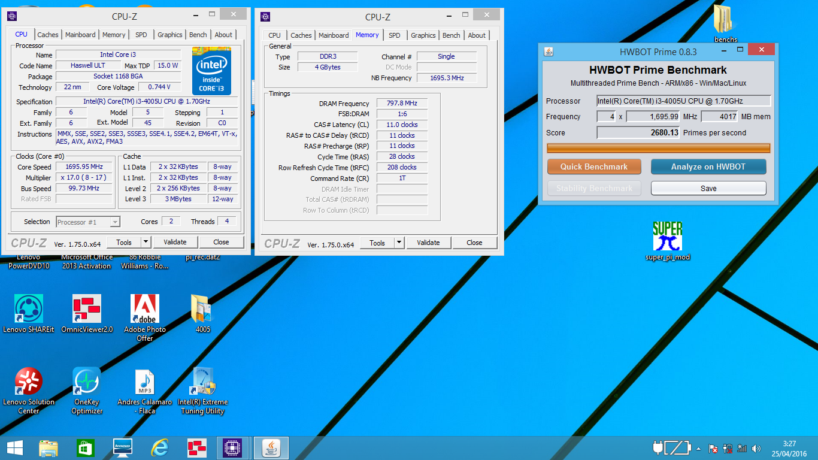This screenshot has width=818, height=460.
Task: Launch Internet Explorer from the taskbar
Action: click(160, 447)
